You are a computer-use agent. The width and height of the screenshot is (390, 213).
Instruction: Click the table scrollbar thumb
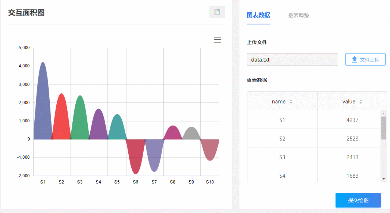point(383,127)
